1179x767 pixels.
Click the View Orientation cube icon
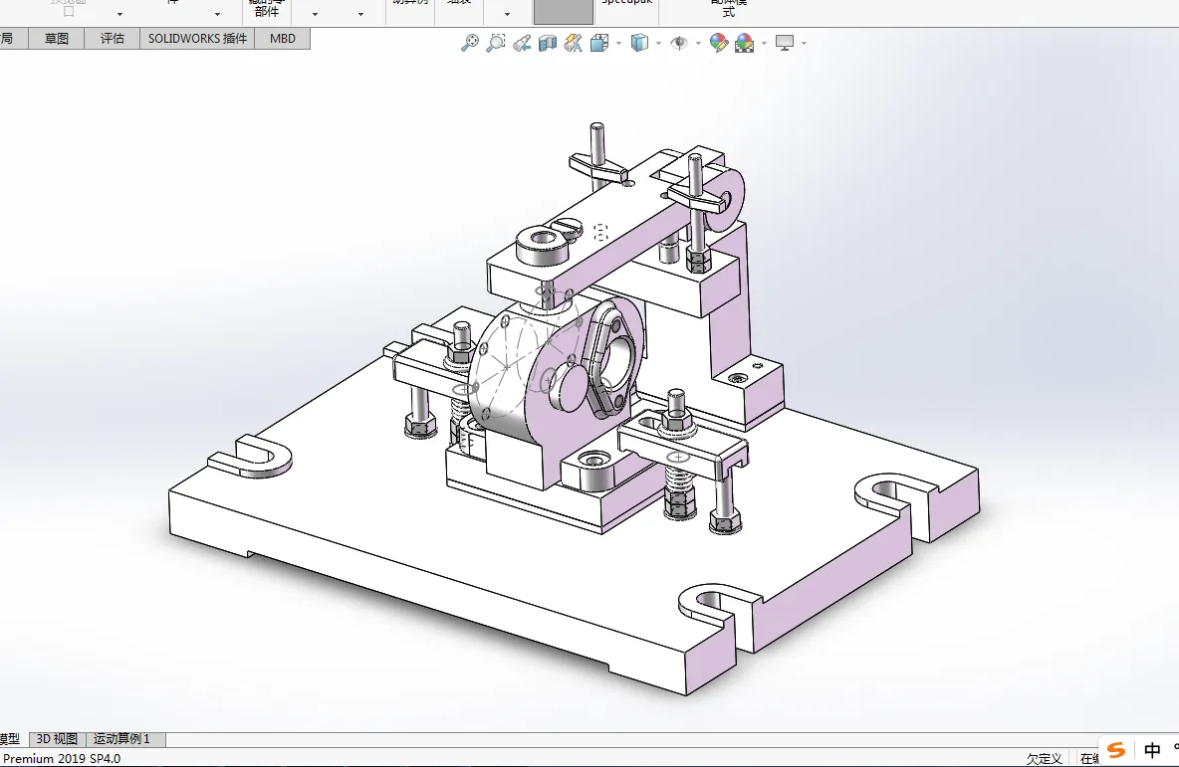tap(599, 43)
